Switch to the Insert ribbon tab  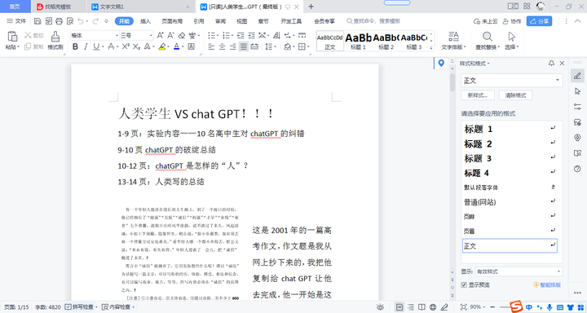click(x=146, y=21)
